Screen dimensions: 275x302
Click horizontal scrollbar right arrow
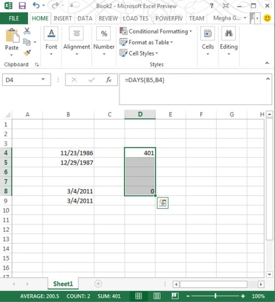[x=261, y=284]
